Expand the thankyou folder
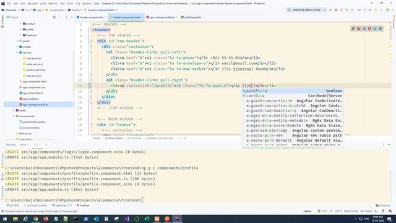396x223 pixels. pos(20,35)
